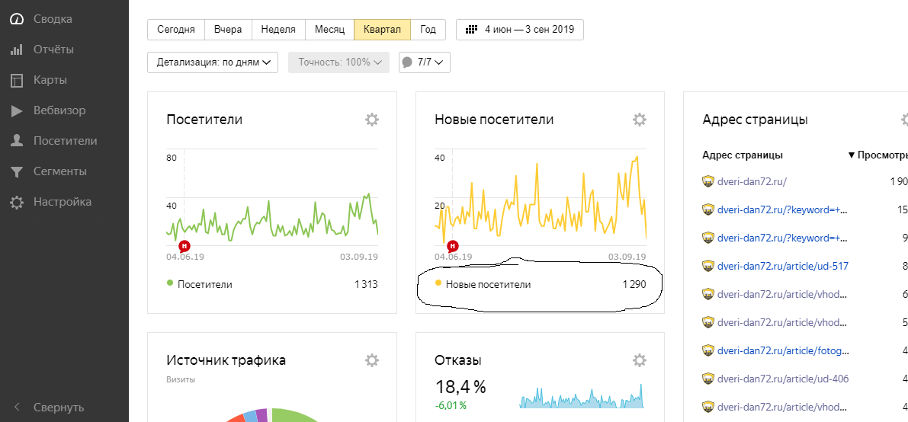This screenshot has height=422, width=908.
Task: Click favicon beside article/ud-406 row
Action: pos(707,379)
